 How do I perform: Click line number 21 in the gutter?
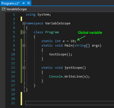tap(13, 103)
